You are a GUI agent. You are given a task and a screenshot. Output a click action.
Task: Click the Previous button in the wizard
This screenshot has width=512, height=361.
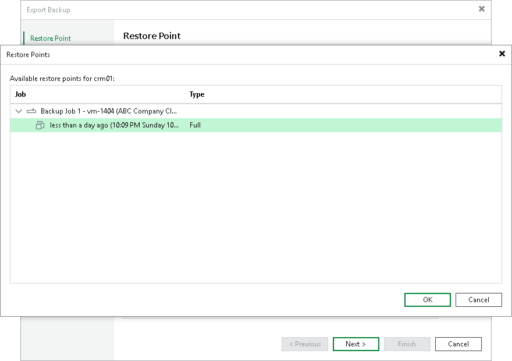(x=304, y=344)
